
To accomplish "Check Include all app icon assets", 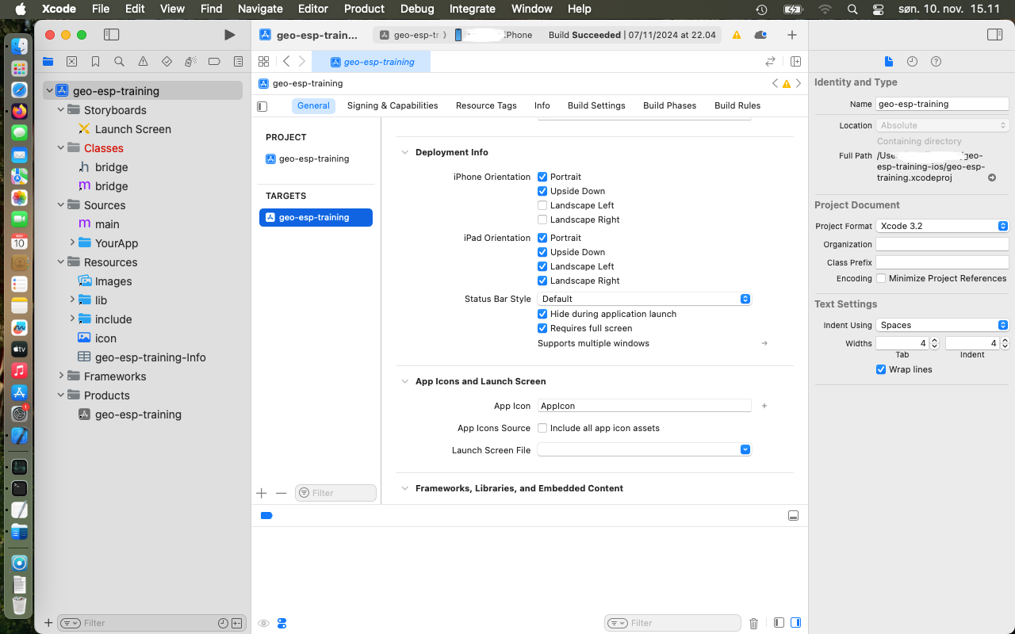I will pos(542,428).
